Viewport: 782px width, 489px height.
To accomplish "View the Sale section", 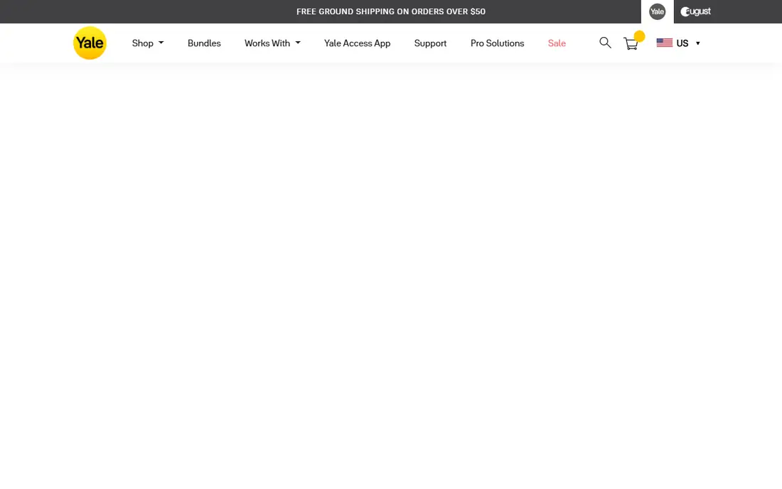I will [x=557, y=43].
